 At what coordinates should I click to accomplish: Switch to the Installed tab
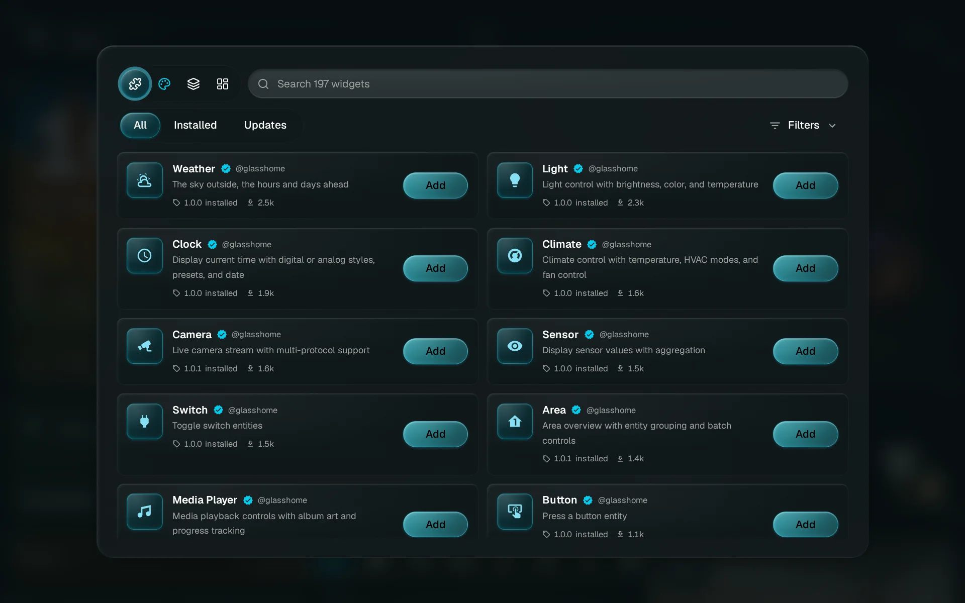coord(195,125)
